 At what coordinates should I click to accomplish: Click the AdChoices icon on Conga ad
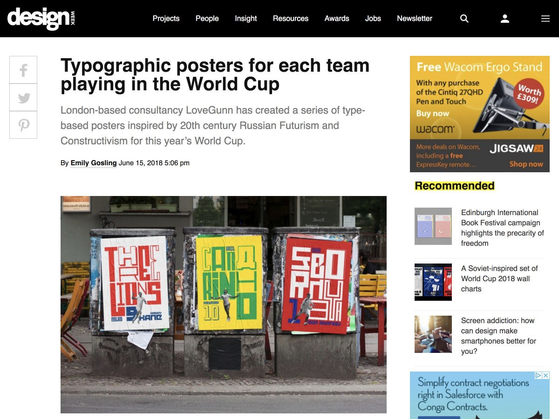538,375
